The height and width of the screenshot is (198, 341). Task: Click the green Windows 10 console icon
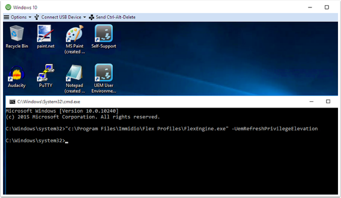[x=8, y=7]
